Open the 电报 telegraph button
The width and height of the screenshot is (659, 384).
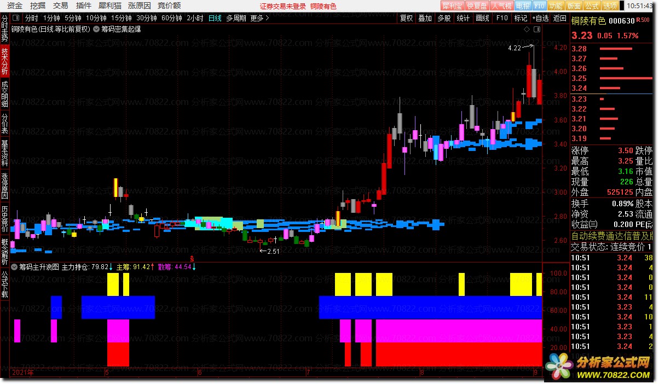tap(523, 6)
